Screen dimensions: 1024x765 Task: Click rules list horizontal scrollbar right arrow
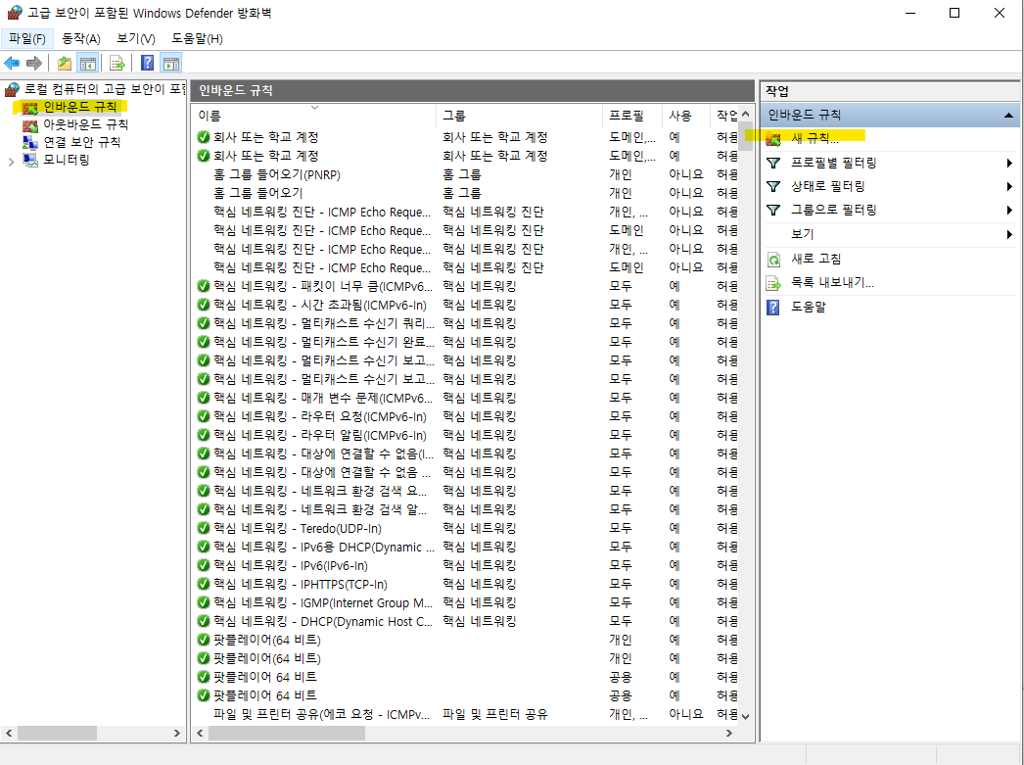(x=728, y=734)
